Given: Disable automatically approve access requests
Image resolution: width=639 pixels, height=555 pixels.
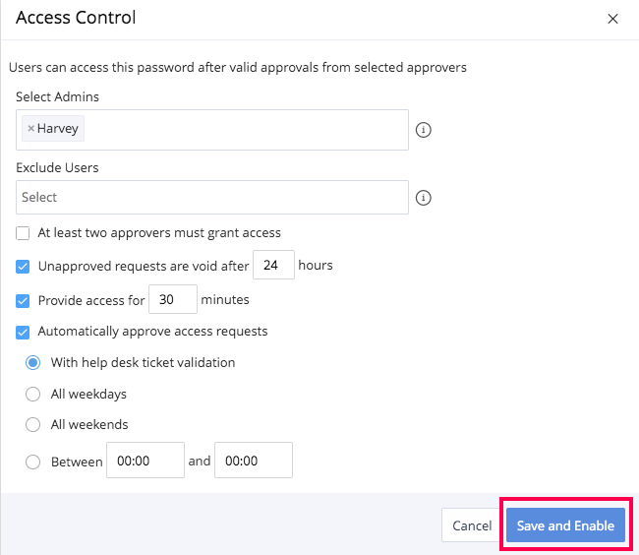Looking at the screenshot, I should click(24, 332).
